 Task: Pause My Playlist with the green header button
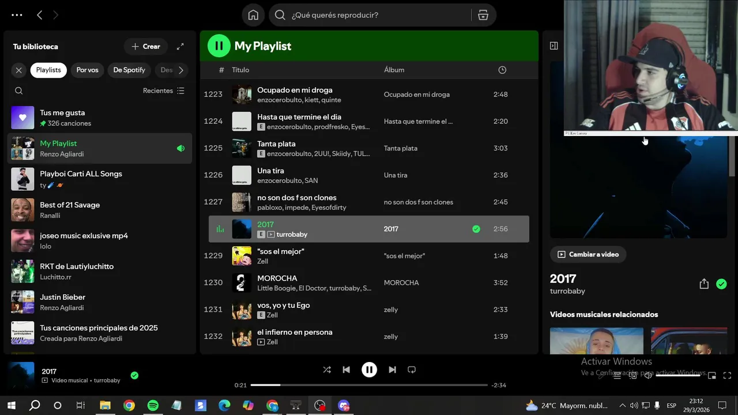coord(219,46)
